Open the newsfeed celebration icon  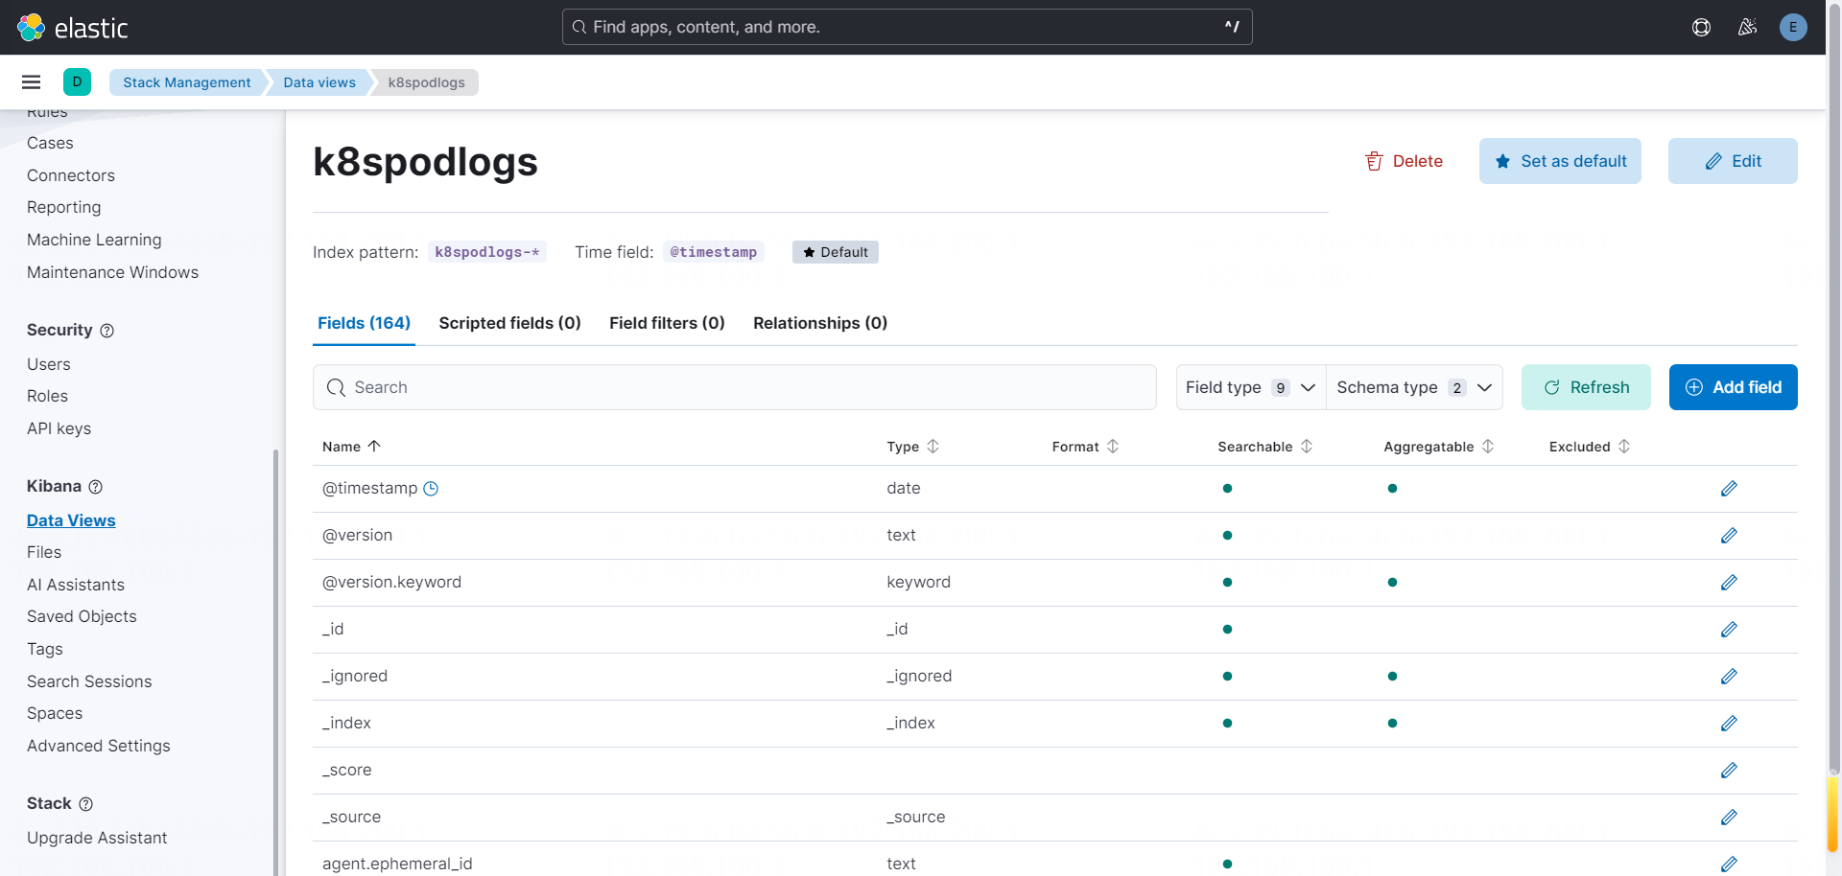coord(1747,27)
